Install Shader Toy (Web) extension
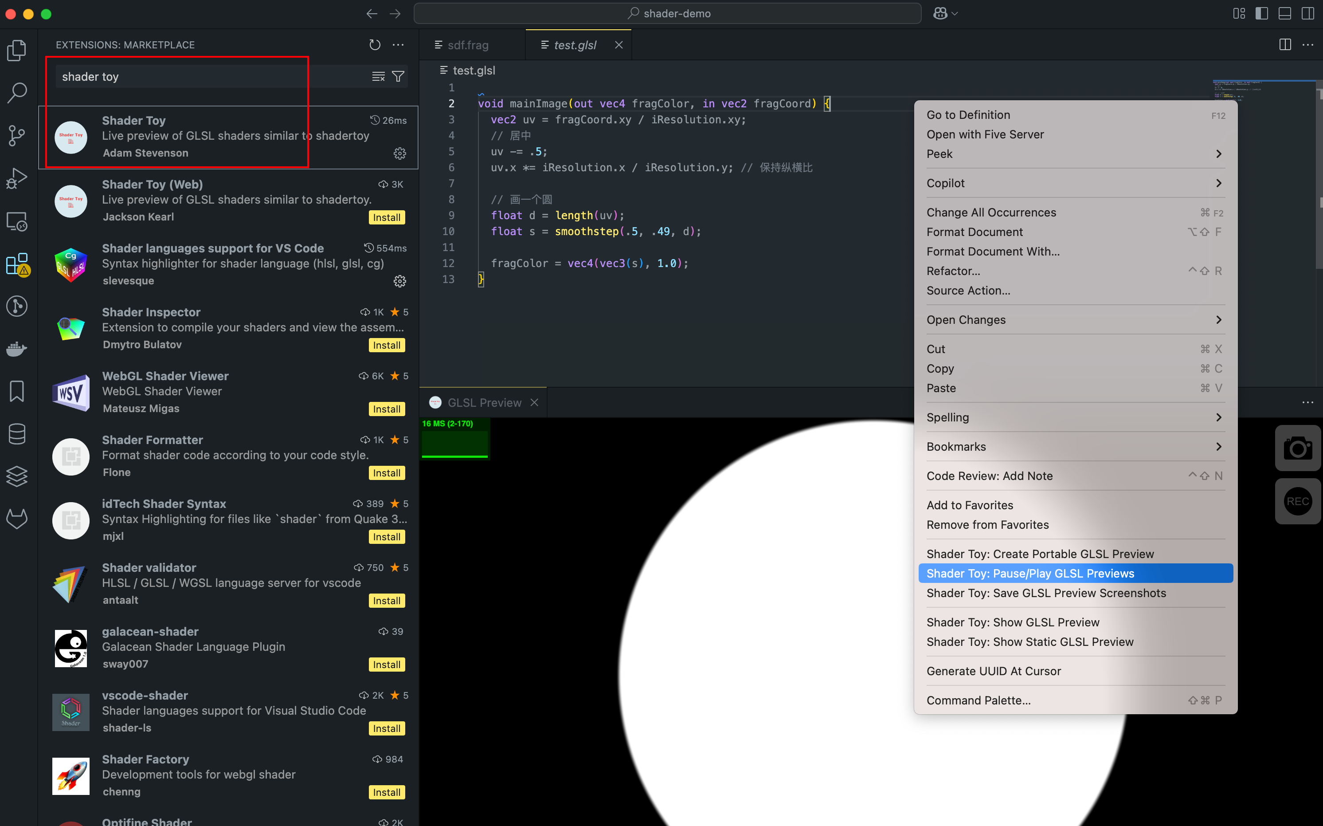Viewport: 1323px width, 826px height. pyautogui.click(x=387, y=217)
